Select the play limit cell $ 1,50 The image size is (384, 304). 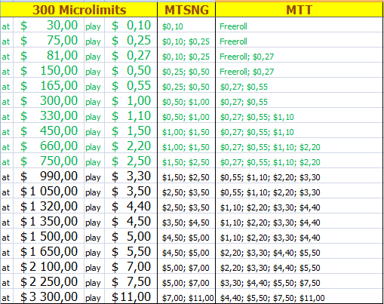131,131
